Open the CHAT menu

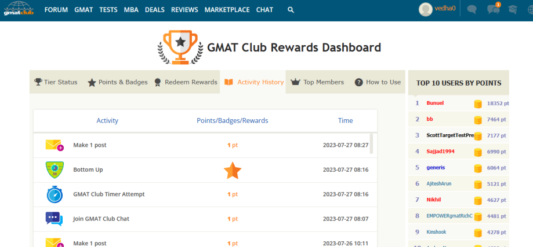[x=265, y=10]
